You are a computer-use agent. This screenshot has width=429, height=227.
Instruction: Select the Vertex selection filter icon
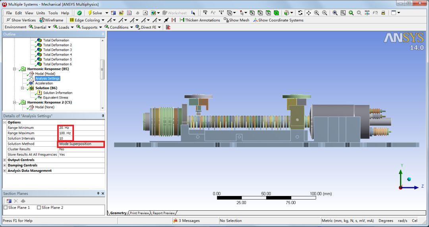[252, 13]
